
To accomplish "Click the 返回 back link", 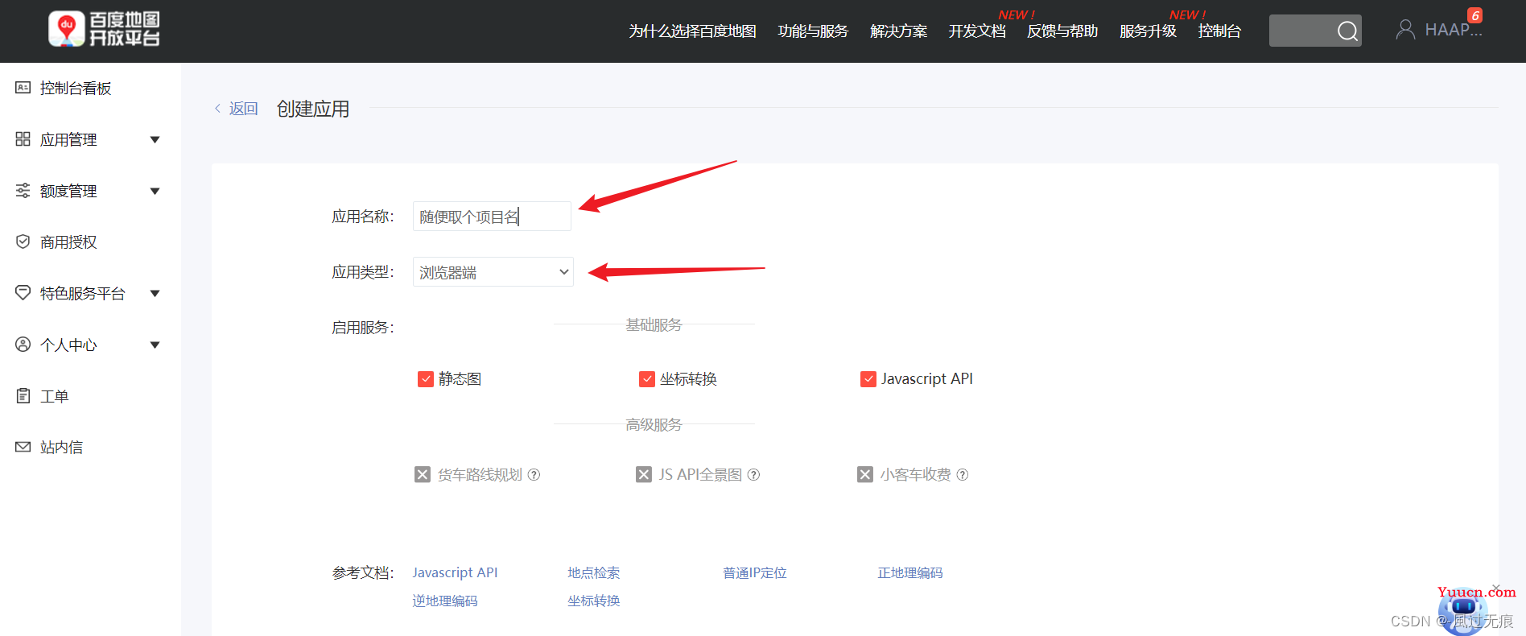I will 243,109.
